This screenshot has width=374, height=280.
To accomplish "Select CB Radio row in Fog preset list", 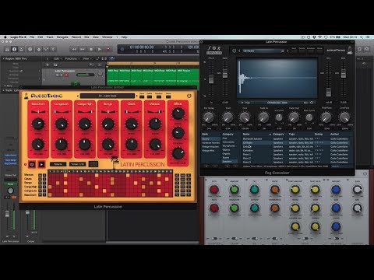I will point(295,142).
